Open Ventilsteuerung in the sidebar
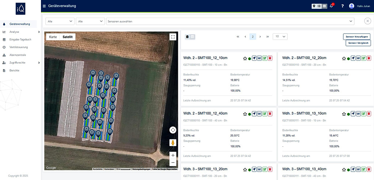Image resolution: width=374 pixels, height=180 pixels. click(19, 47)
